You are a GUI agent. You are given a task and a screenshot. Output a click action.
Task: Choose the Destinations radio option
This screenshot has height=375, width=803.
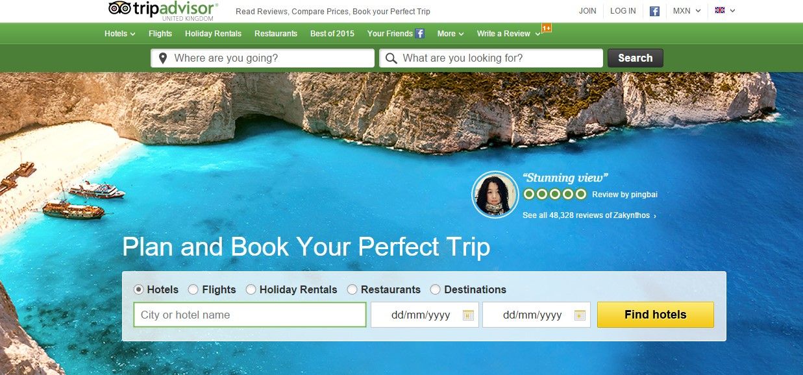tap(435, 289)
